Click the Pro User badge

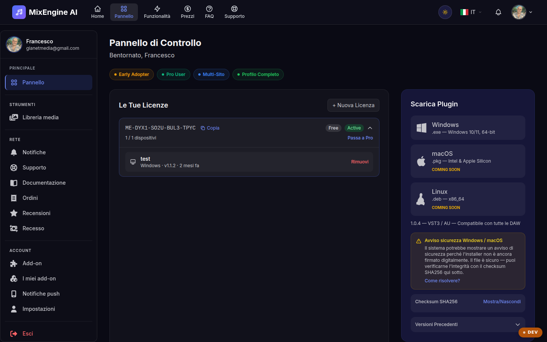(x=174, y=74)
